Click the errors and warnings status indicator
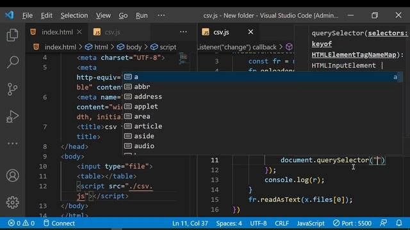 (x=21, y=223)
